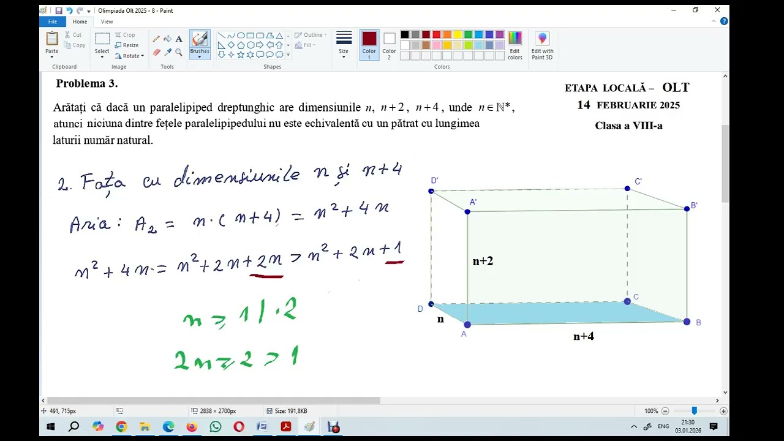
Task: Activate Color 1 foreground selector
Action: point(369,45)
